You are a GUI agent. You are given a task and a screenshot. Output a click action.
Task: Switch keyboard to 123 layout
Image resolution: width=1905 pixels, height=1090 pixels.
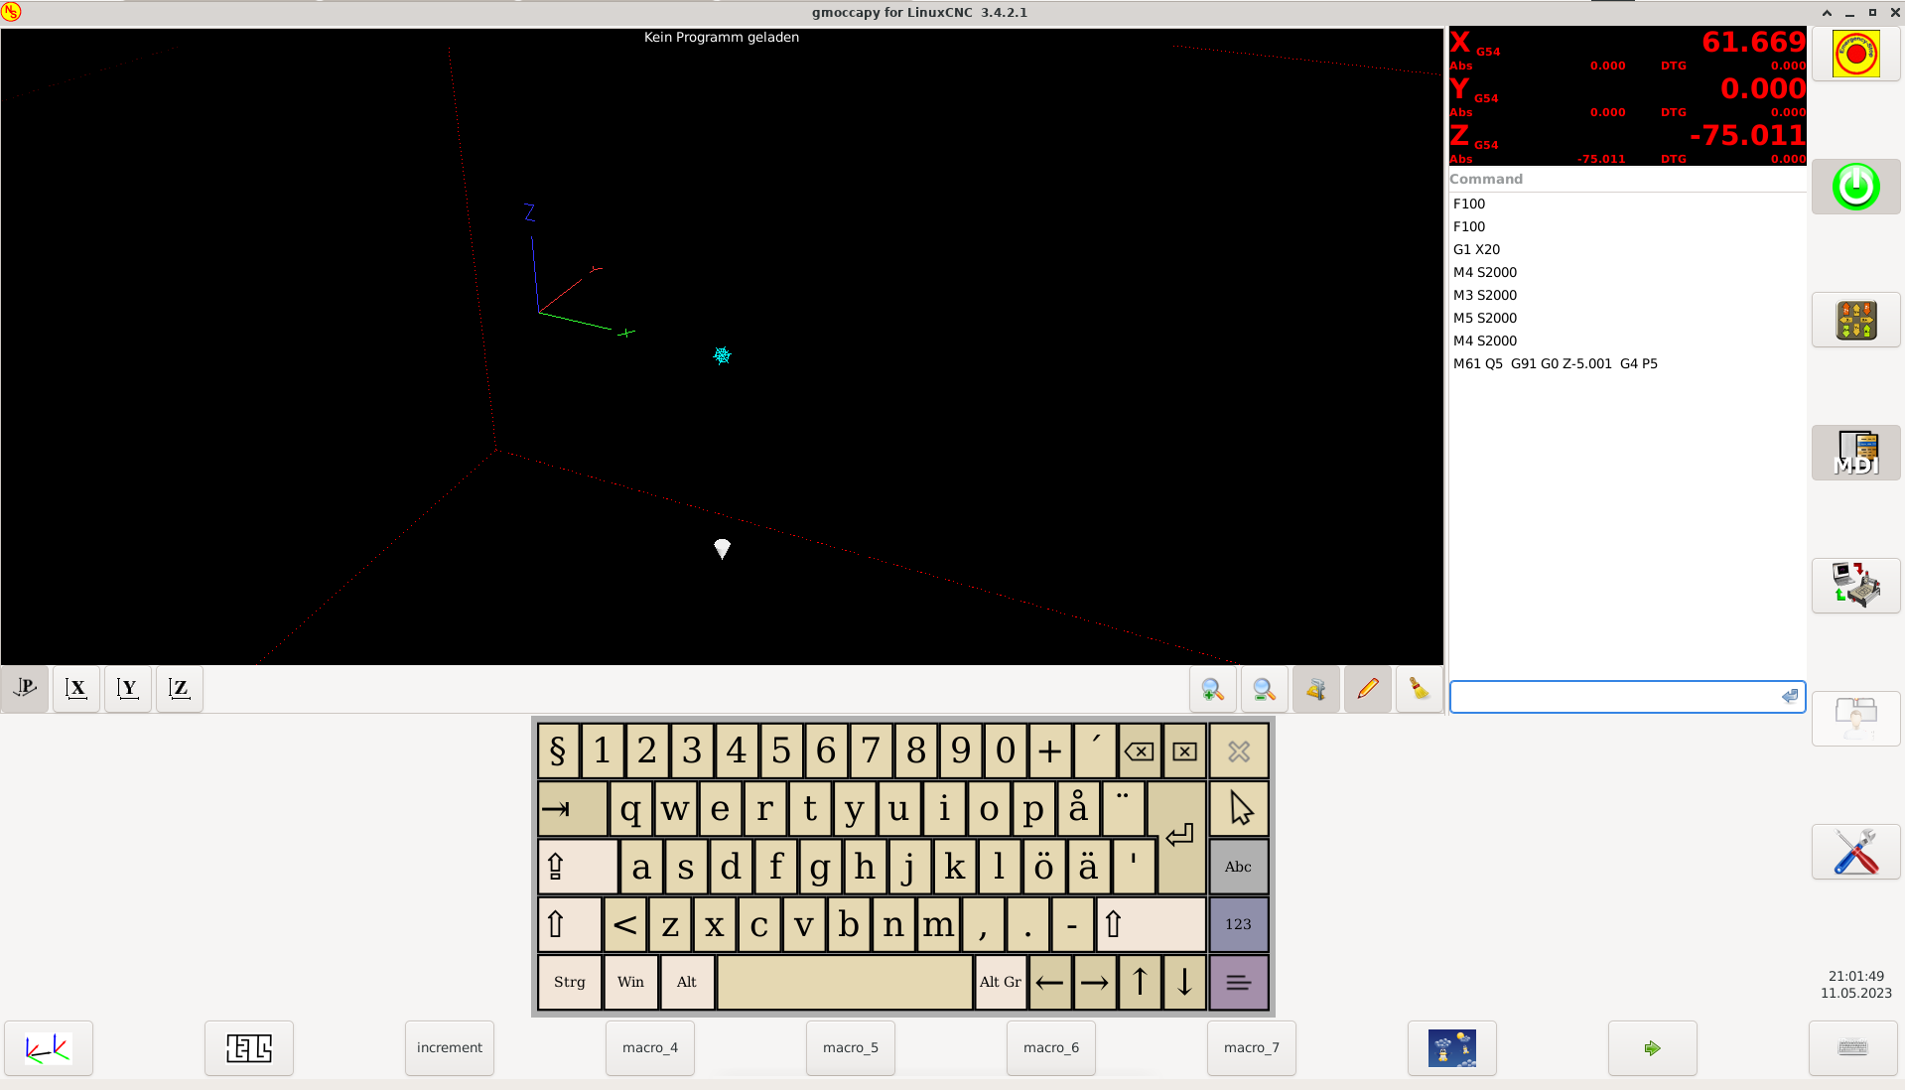point(1239,924)
